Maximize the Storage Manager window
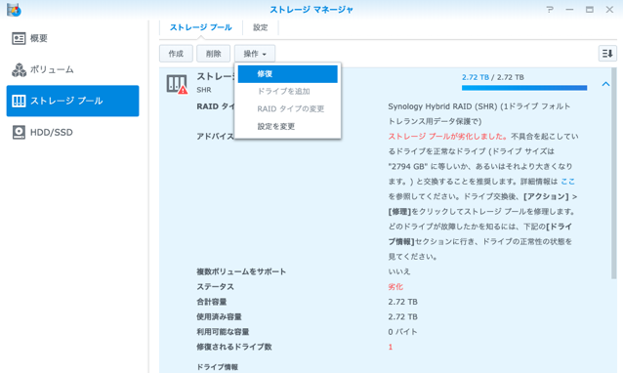The width and height of the screenshot is (623, 373). pos(590,10)
